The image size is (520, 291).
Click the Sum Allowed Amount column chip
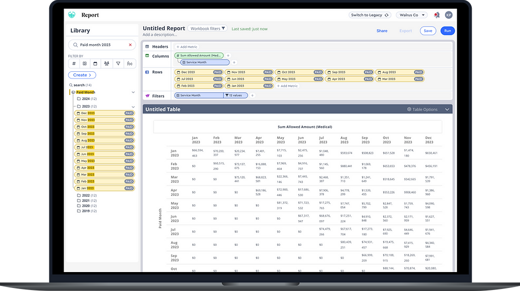pos(199,55)
